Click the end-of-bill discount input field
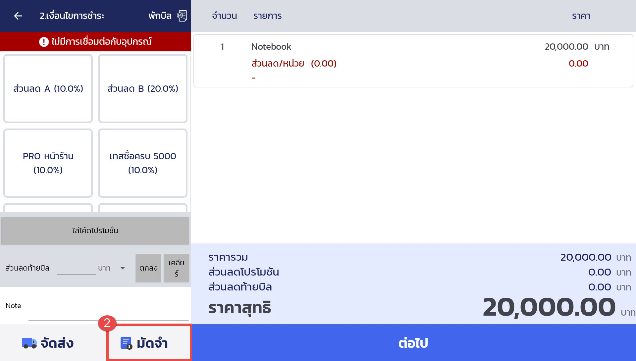 [x=76, y=268]
